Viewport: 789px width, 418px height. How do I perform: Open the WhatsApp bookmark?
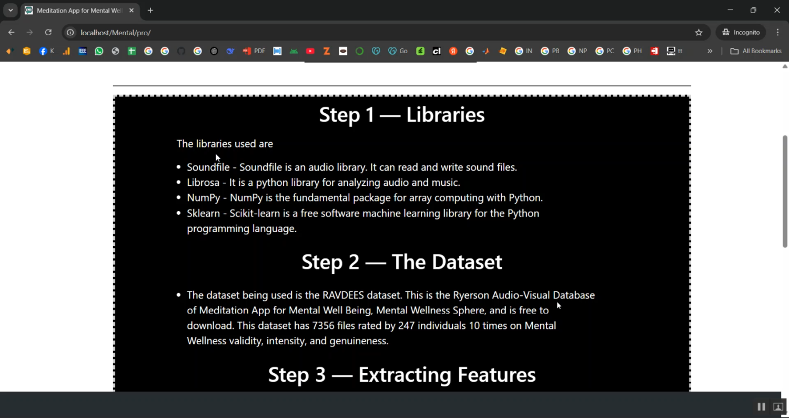pyautogui.click(x=99, y=51)
